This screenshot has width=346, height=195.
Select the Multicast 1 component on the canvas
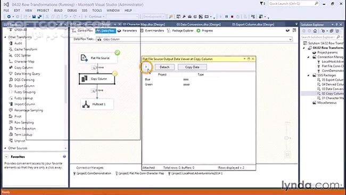(97, 104)
